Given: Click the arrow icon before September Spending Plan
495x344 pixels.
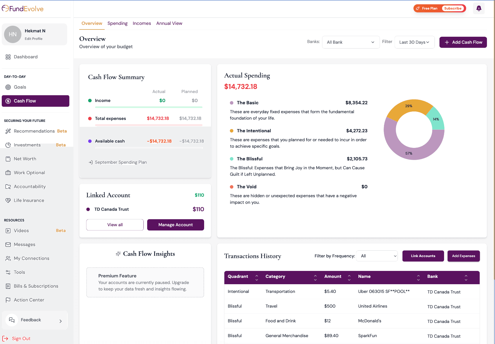Looking at the screenshot, I should 90,162.
